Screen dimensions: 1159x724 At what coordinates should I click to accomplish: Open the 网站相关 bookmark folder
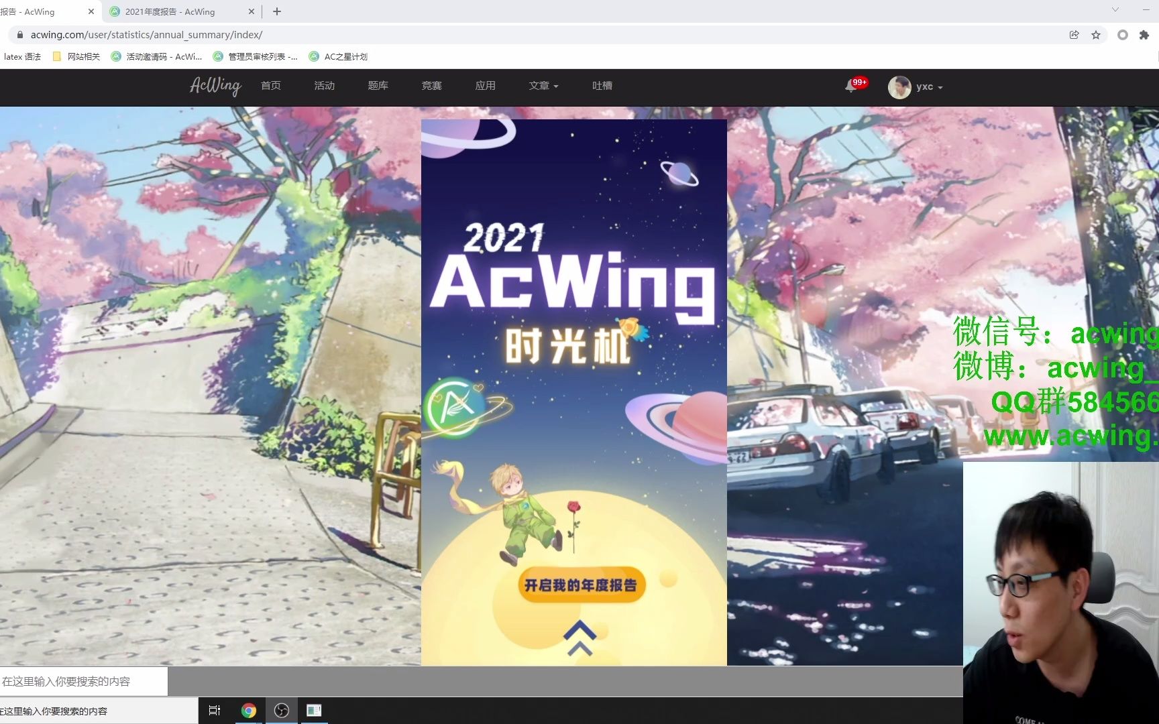(x=76, y=57)
